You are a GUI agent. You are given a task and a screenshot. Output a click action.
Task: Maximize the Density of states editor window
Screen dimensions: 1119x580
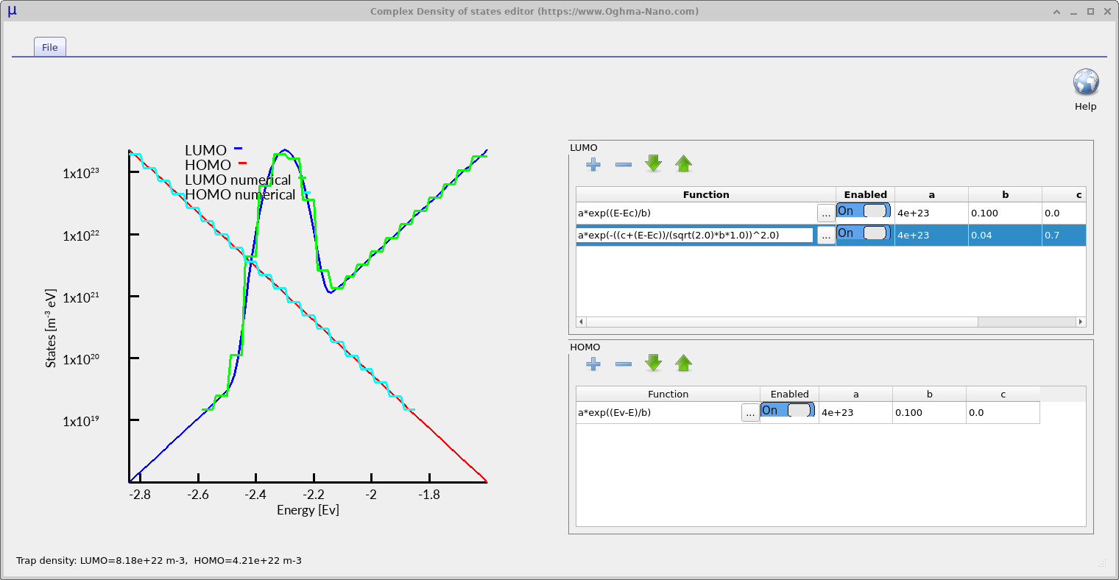(1091, 11)
